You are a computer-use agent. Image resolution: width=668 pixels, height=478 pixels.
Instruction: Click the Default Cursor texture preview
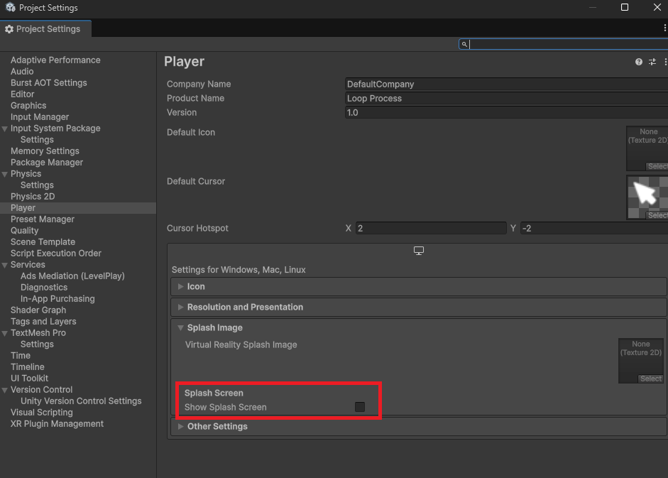click(x=647, y=193)
